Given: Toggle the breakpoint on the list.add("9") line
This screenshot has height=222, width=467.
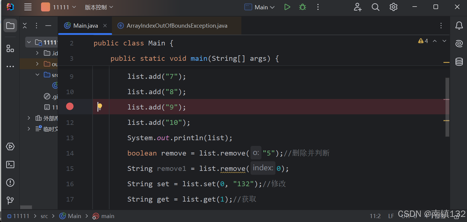Looking at the screenshot, I should pyautogui.click(x=70, y=106).
